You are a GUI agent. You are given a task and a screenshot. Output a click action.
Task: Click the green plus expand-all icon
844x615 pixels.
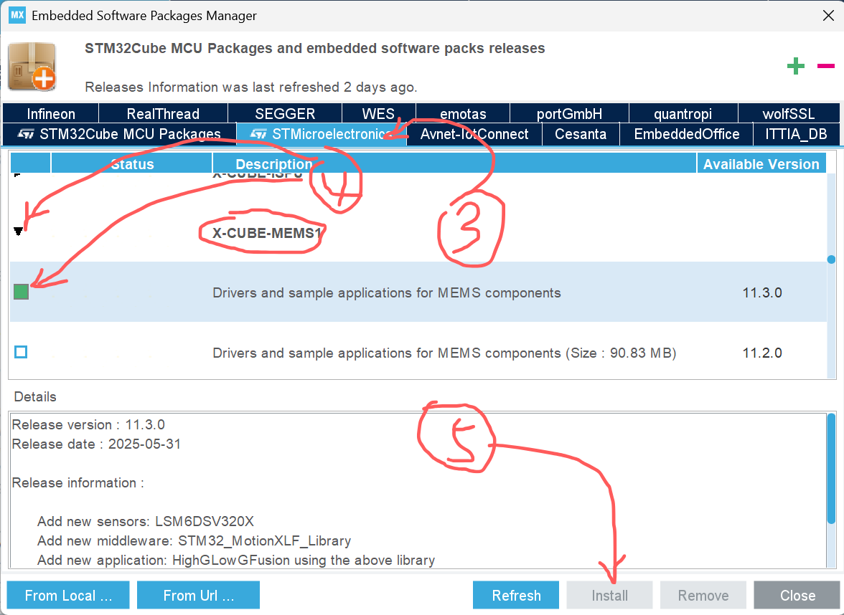[795, 66]
